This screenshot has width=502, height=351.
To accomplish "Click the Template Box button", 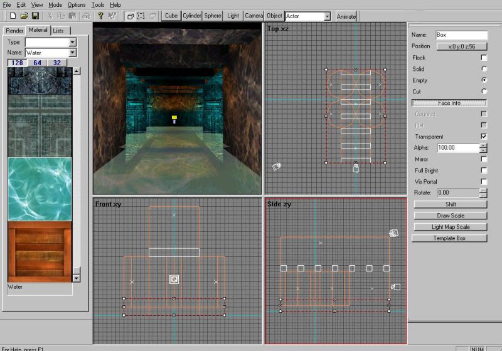I will coord(449,238).
